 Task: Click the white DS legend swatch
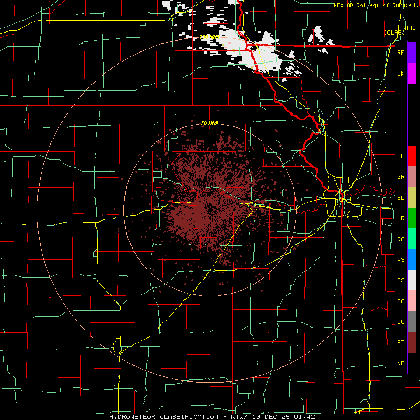pos(412,280)
